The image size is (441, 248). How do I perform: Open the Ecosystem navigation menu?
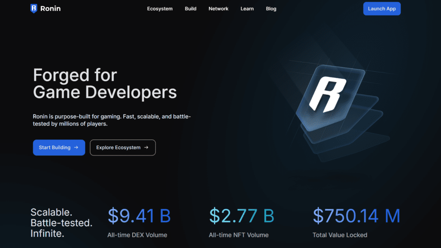160,9
